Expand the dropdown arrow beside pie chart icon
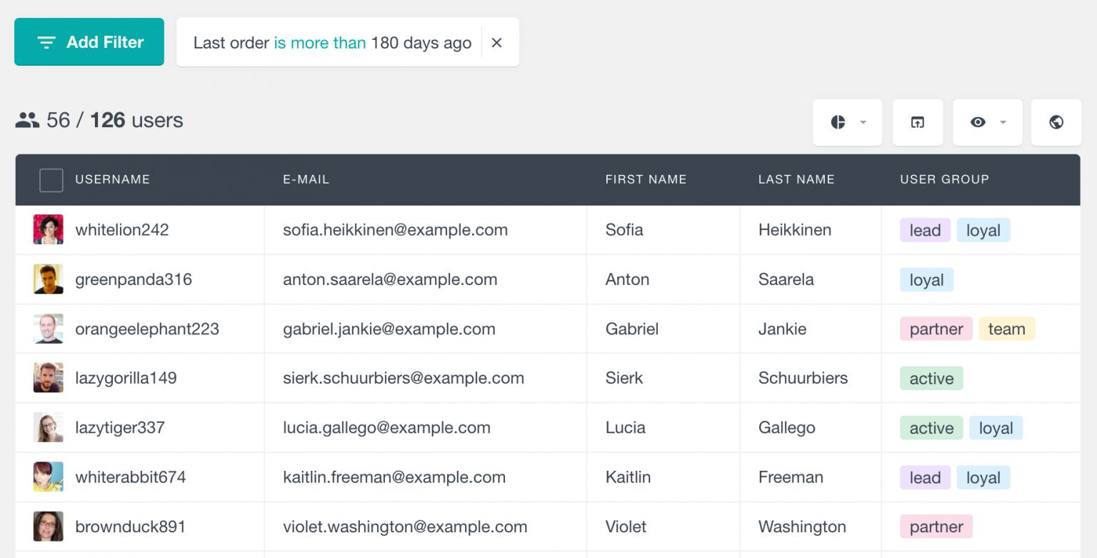 coord(863,122)
